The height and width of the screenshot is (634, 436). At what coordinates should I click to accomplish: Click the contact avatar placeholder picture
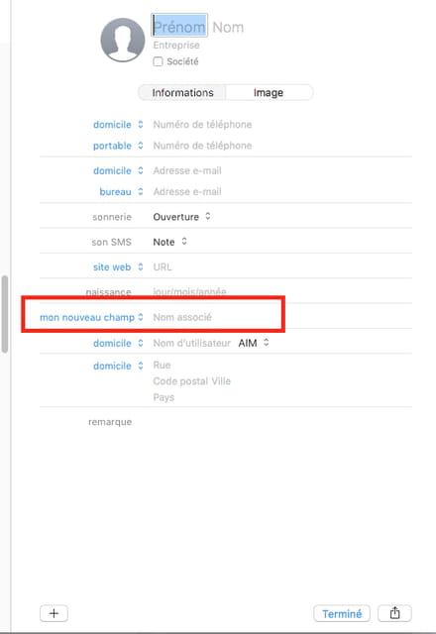tap(123, 40)
